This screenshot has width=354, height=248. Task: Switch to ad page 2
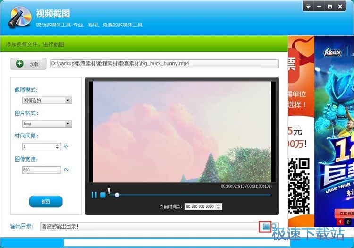click(x=348, y=222)
